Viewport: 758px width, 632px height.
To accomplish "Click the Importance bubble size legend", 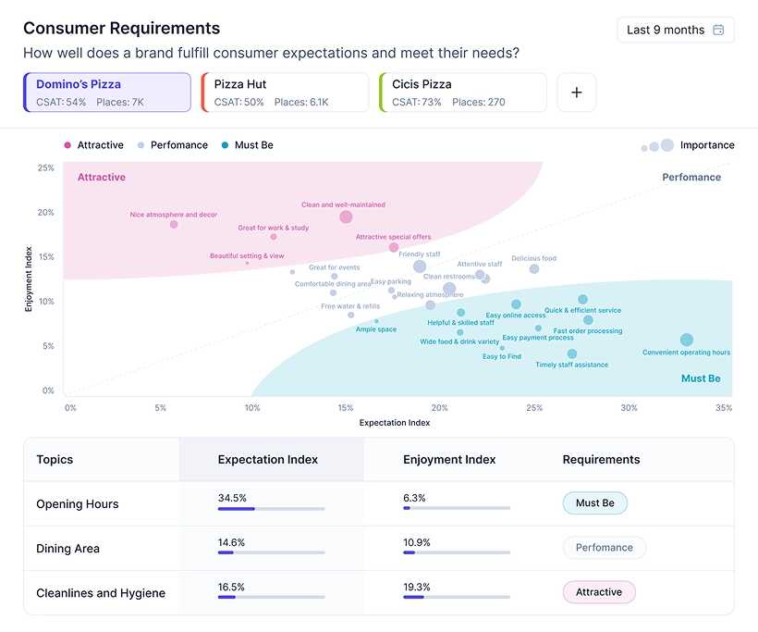I will (x=687, y=145).
